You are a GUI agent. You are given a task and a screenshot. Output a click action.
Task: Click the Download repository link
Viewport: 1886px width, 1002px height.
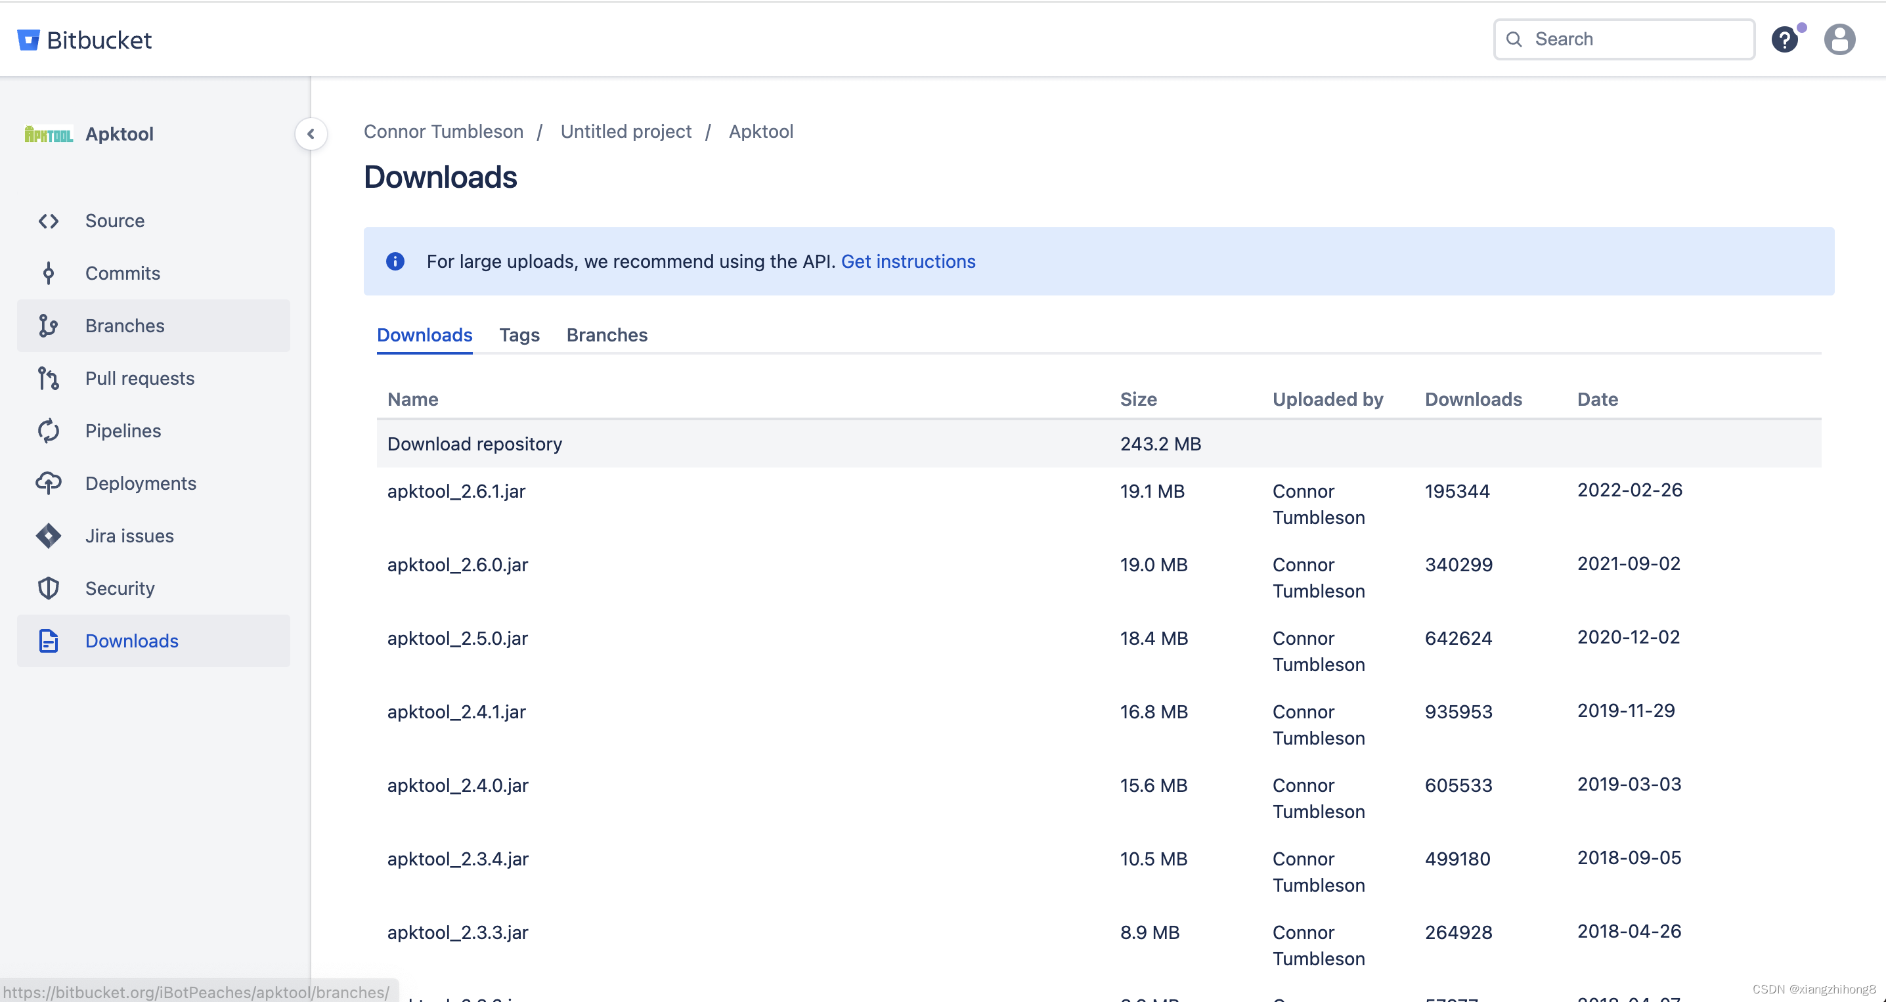(474, 445)
